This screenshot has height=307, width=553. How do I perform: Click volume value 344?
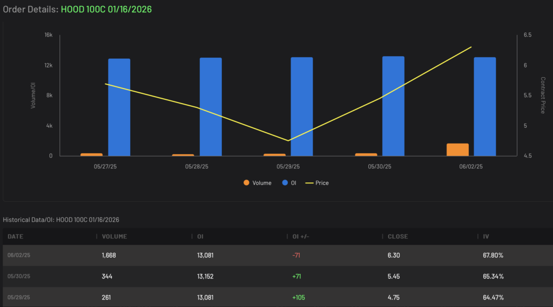[x=107, y=276]
